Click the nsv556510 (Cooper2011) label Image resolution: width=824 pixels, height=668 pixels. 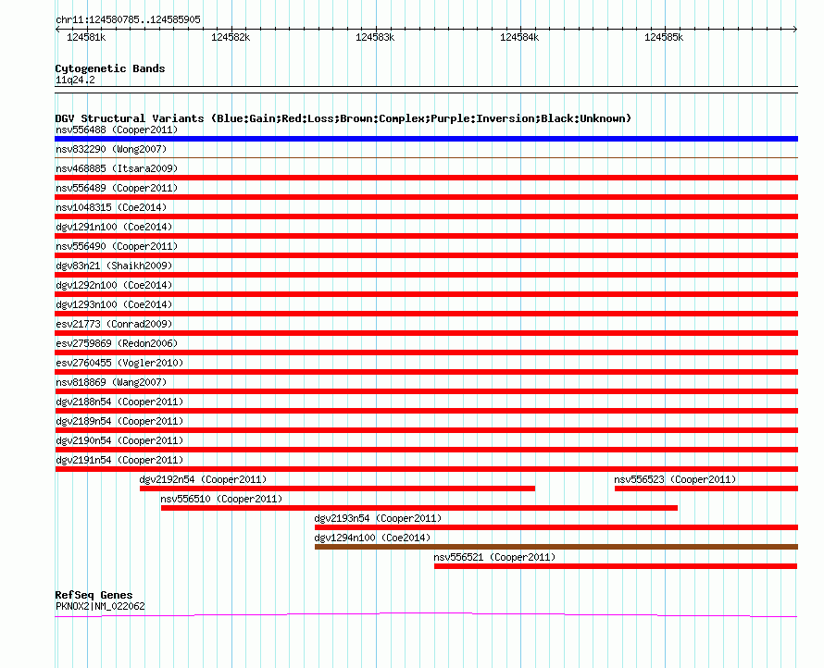pyautogui.click(x=221, y=499)
